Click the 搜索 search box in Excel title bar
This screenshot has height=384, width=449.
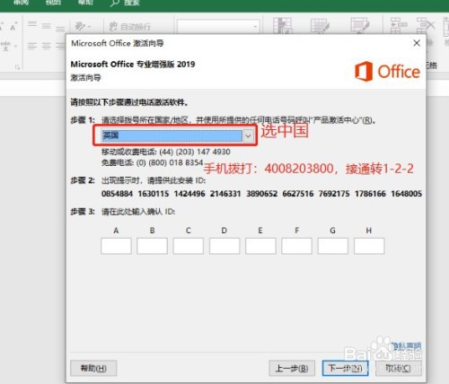pyautogui.click(x=125, y=4)
